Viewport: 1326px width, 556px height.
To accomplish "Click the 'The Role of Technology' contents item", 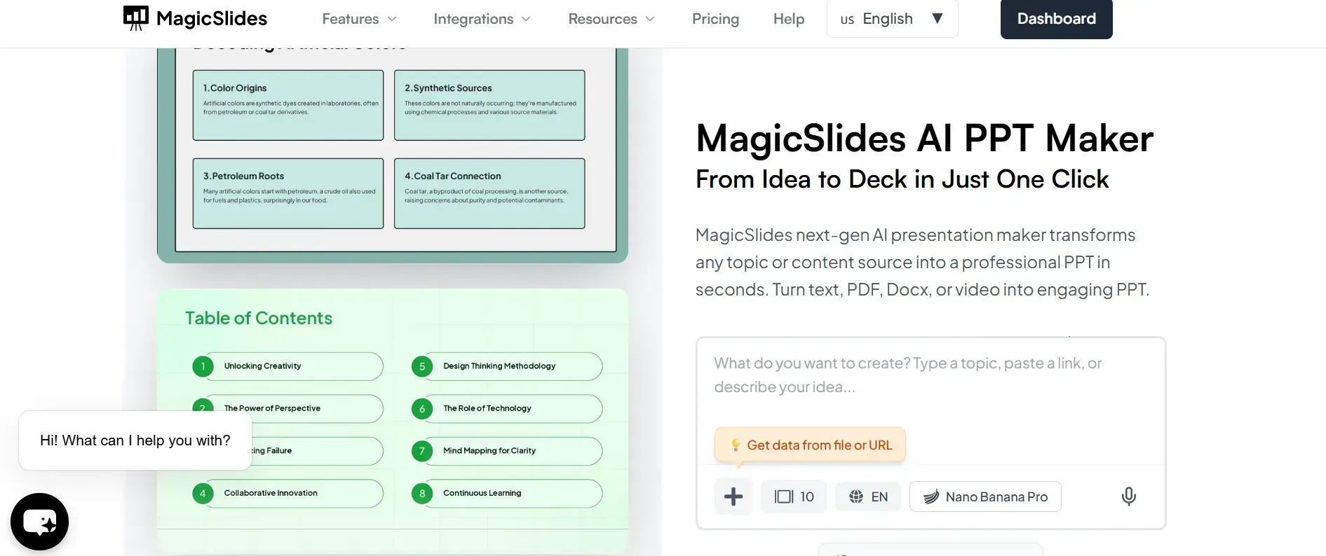I will pos(507,408).
